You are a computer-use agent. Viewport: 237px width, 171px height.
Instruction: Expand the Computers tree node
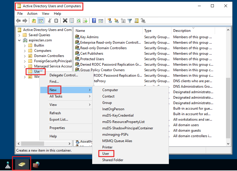[x=25, y=51]
